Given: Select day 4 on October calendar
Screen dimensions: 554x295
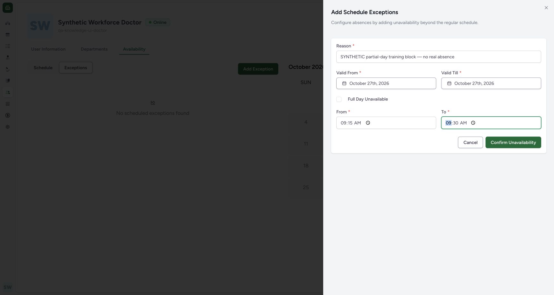Looking at the screenshot, I should 306,122.
